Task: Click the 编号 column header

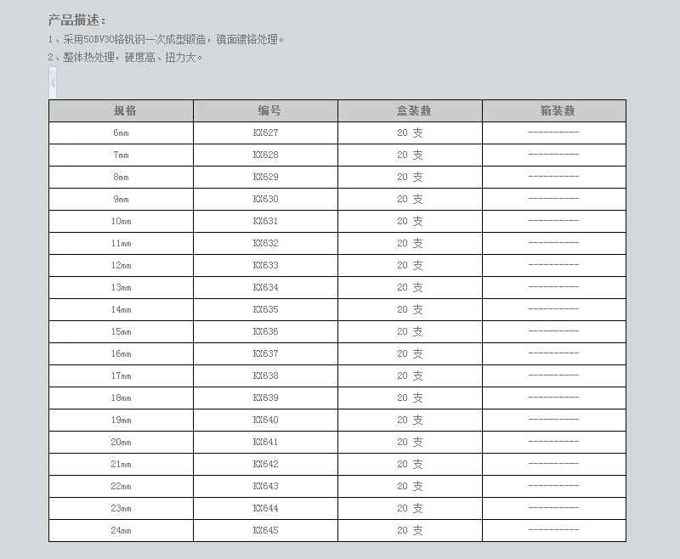Action: (265, 111)
